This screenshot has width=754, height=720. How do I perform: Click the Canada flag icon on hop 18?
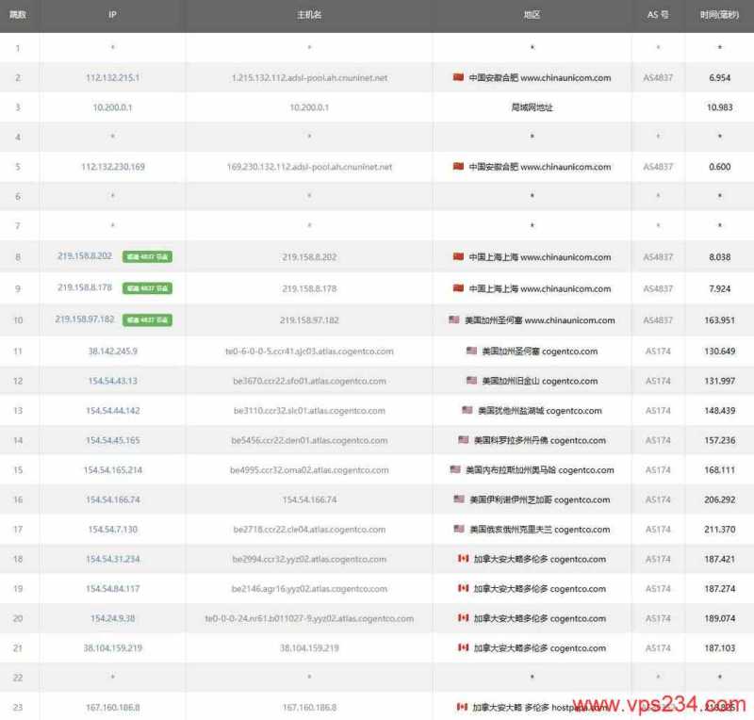[461, 559]
